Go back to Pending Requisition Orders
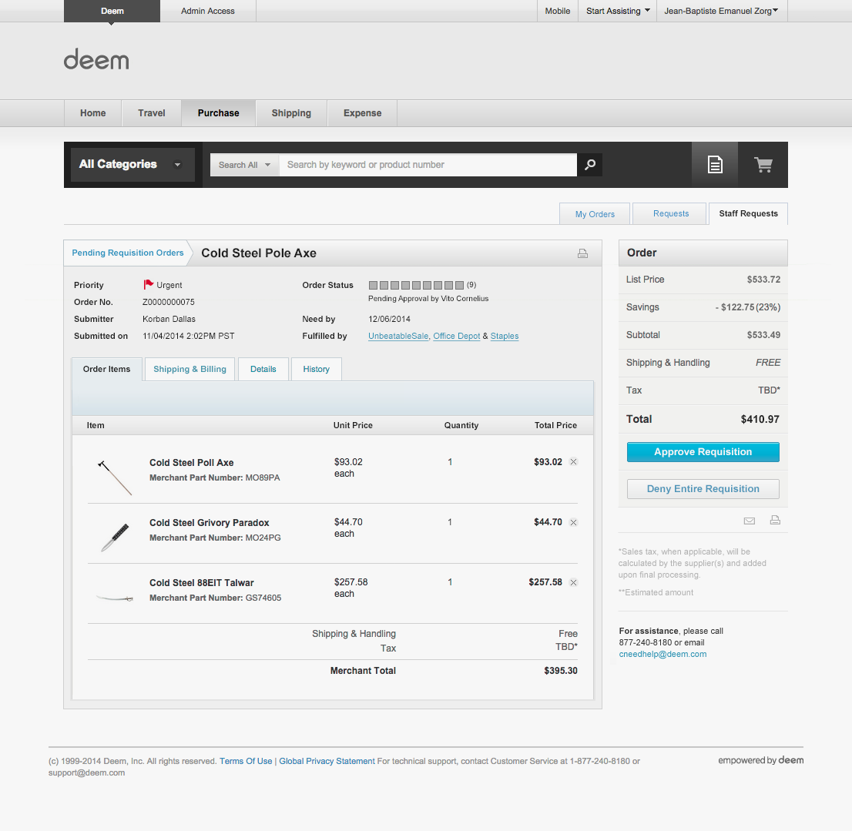 [x=128, y=253]
